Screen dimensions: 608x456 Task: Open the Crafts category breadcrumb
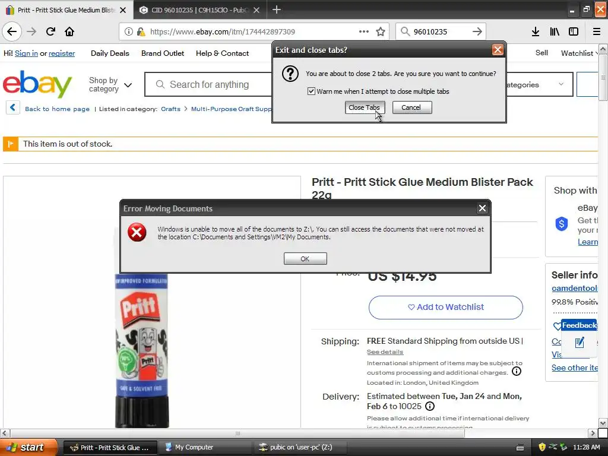pyautogui.click(x=170, y=109)
